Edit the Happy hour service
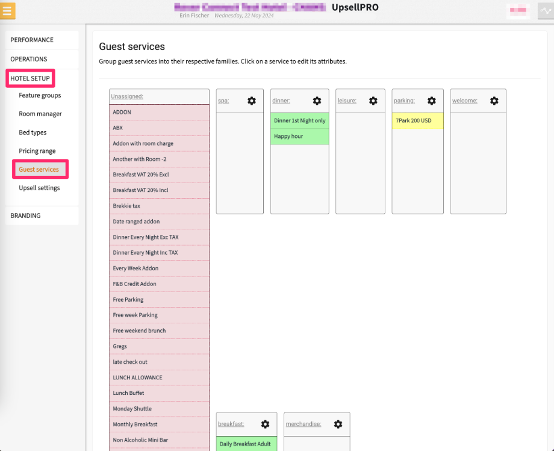The image size is (554, 451). [300, 136]
